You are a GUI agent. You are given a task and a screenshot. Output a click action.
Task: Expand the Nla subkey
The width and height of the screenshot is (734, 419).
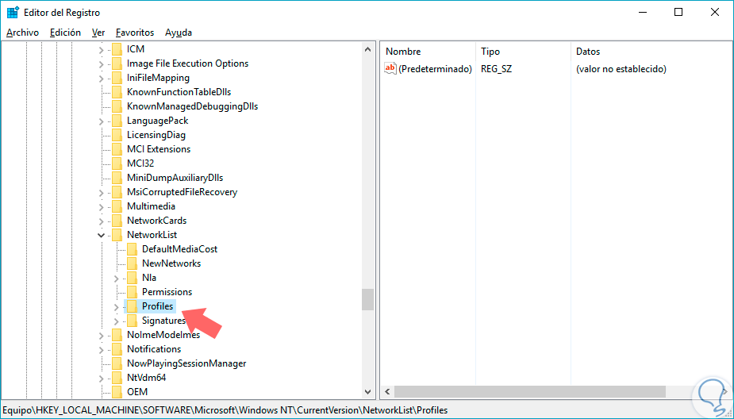[117, 279]
